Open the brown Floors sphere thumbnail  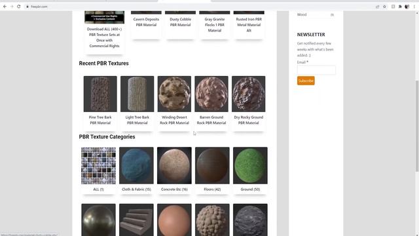pos(212,166)
